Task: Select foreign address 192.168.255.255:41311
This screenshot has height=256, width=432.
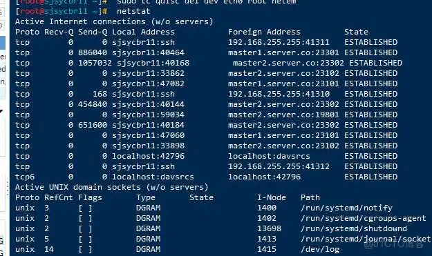Action: (279, 42)
